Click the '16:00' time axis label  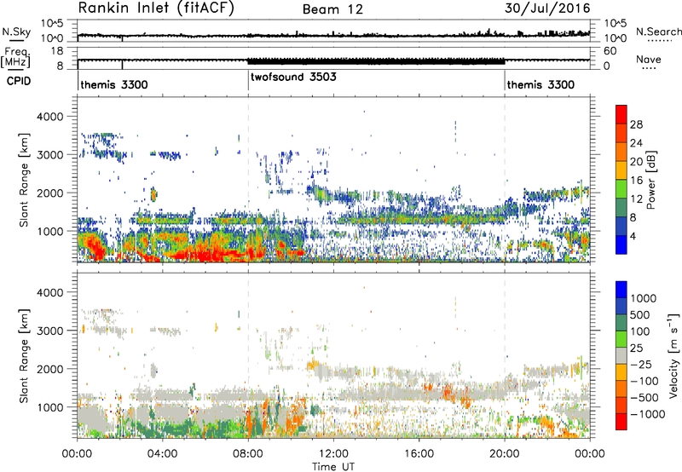coord(419,454)
